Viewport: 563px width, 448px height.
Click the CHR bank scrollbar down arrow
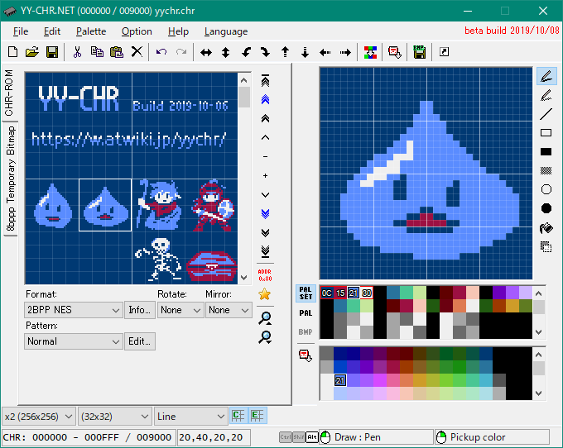(x=244, y=278)
